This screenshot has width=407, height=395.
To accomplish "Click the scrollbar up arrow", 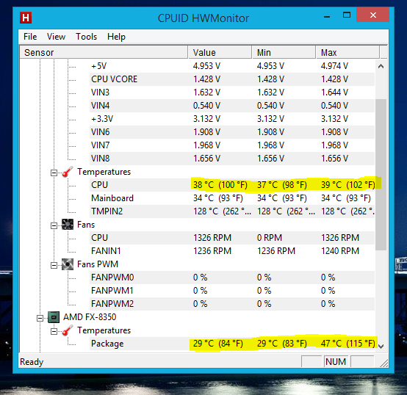I will coord(381,66).
